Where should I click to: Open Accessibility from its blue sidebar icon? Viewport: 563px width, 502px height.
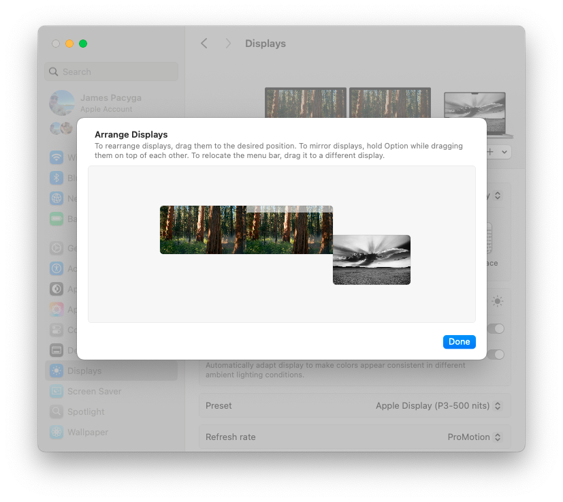[x=57, y=268]
